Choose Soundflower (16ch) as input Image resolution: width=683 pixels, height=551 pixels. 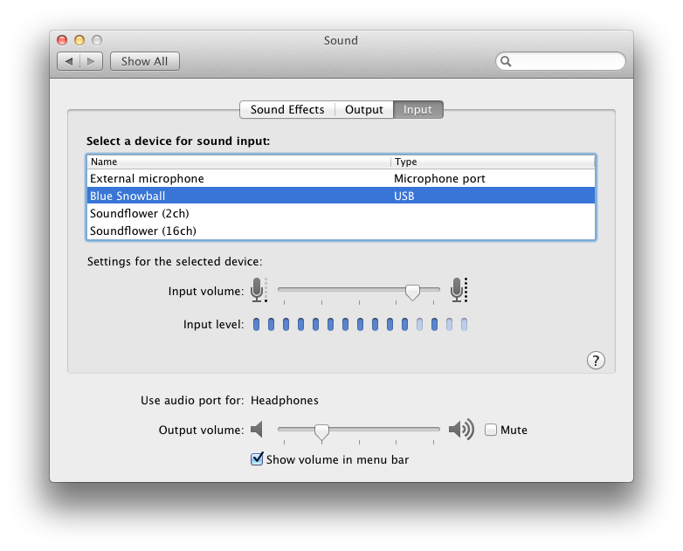coord(341,231)
